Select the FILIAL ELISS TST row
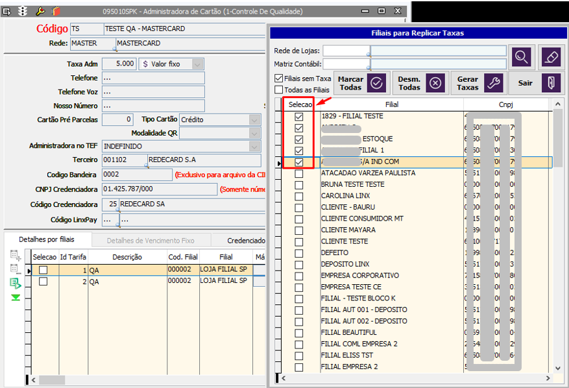The image size is (569, 388). (417, 356)
